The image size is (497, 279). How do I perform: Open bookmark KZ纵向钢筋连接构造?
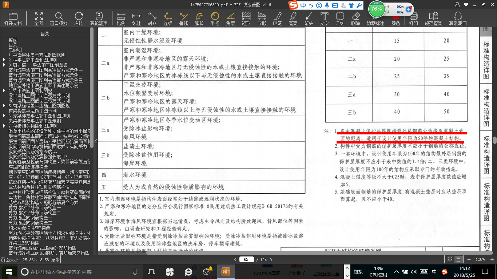(28, 167)
